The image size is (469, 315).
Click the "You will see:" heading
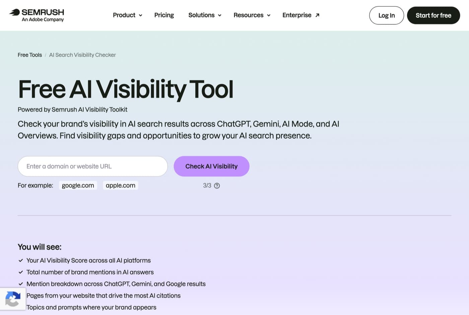coord(40,247)
